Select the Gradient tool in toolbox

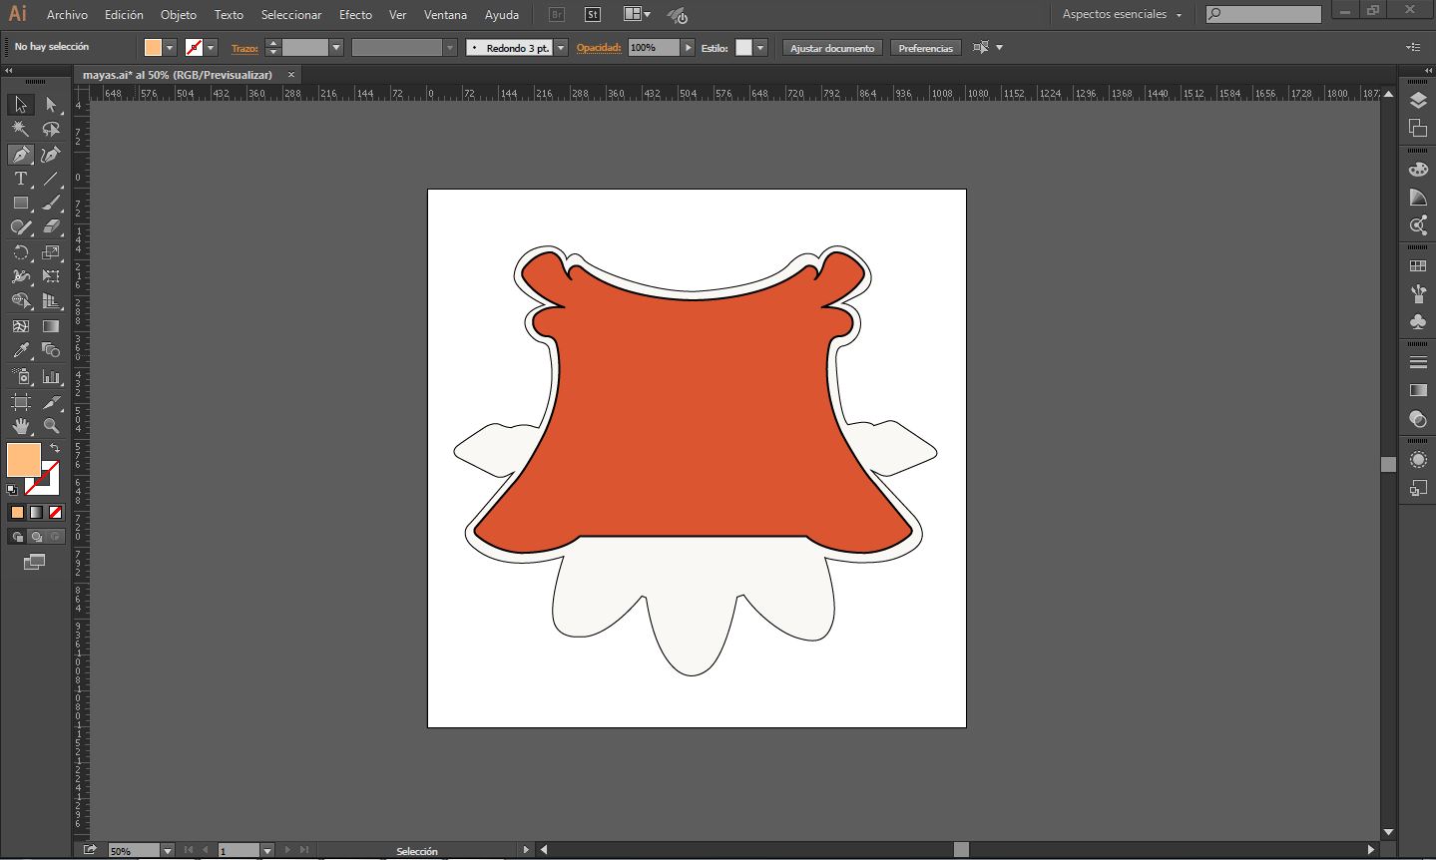[x=51, y=326]
